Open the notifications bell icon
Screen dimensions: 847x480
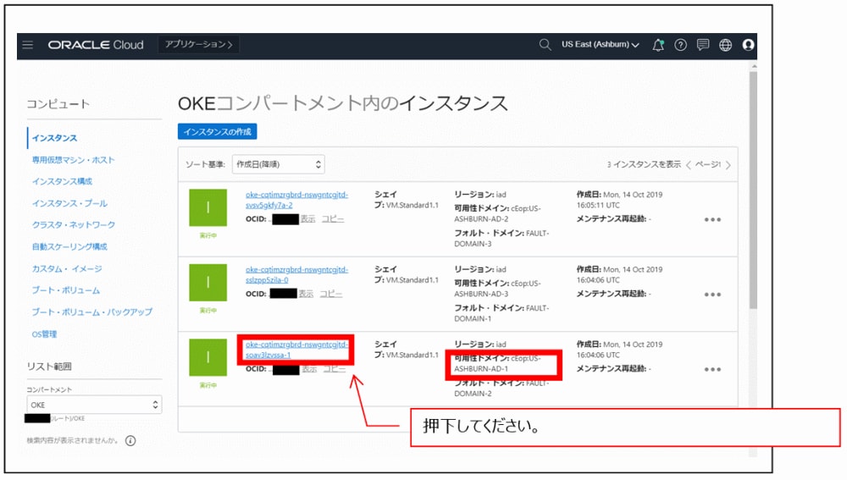657,45
